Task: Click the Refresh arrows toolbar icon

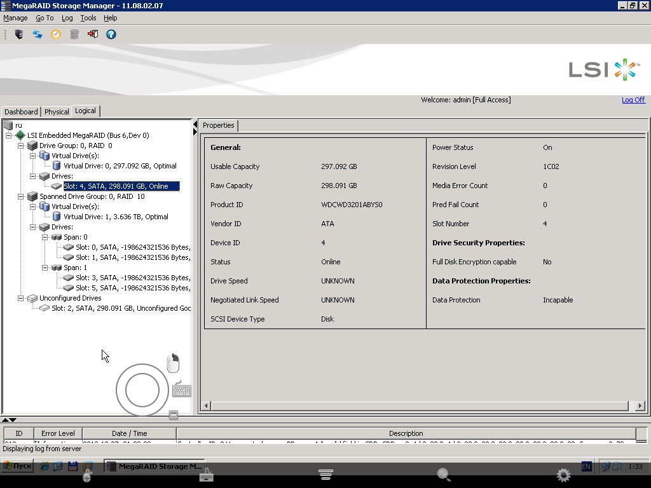Action: 38,34
